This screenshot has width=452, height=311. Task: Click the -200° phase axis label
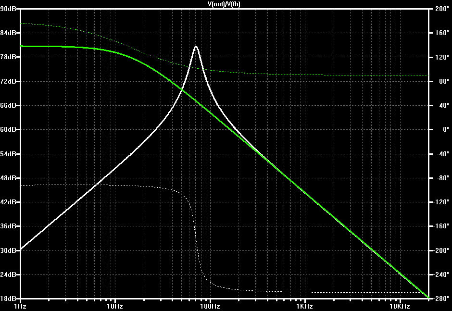(441, 250)
